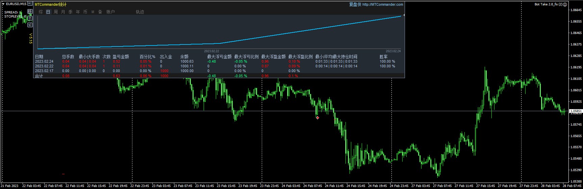The height and width of the screenshot is (189, 583).
Task: Click the small arrow at chart's right edge
Action: click(404, 15)
